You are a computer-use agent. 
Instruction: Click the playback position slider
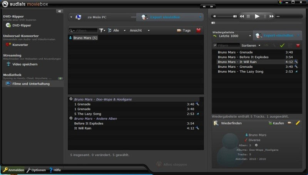point(256,23)
